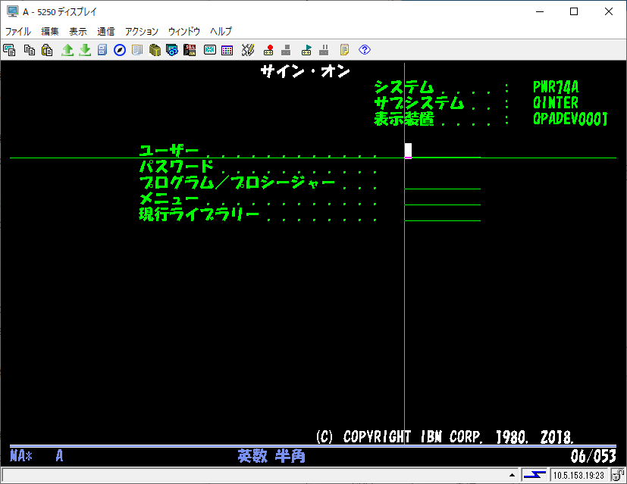The height and width of the screenshot is (484, 627).
Task: Click the window with blue gears icon
Action: (x=172, y=50)
